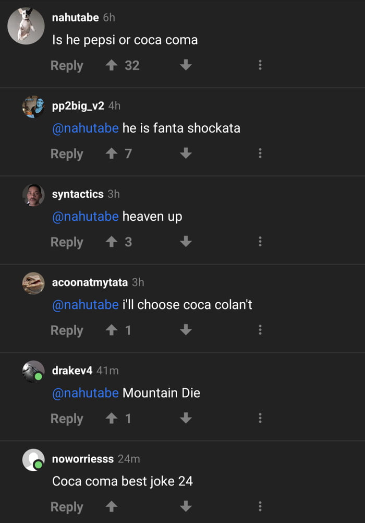Open more options for acoonatmytata's comment

pyautogui.click(x=260, y=330)
